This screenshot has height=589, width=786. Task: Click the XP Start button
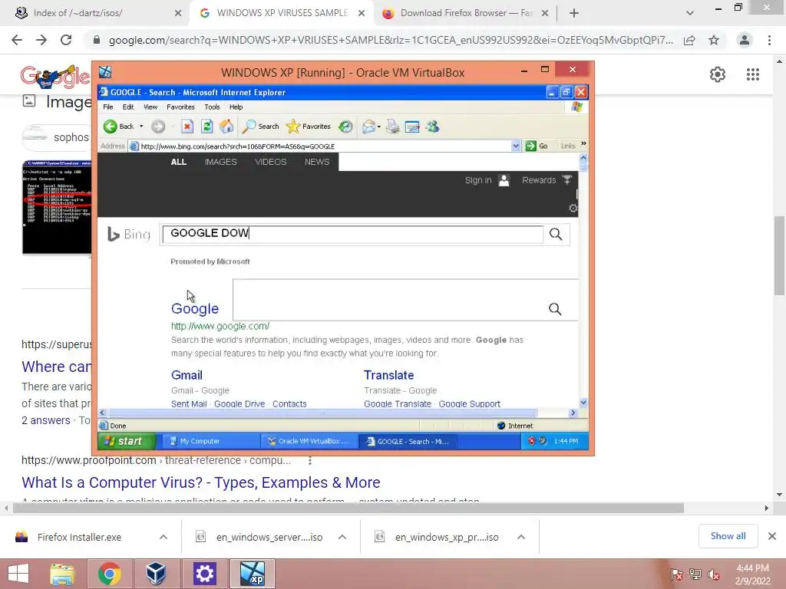coord(127,441)
